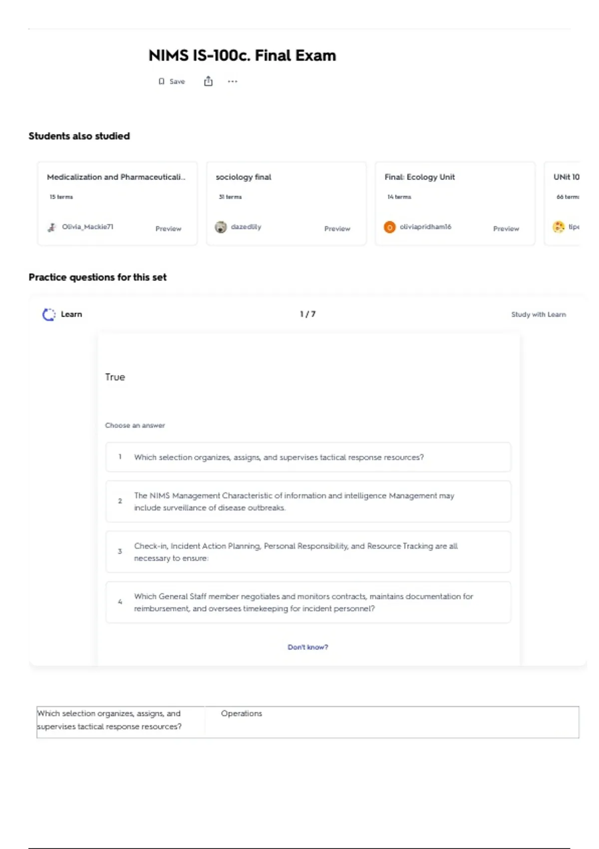Select answer 4 about negotiating contracts
The width and height of the screenshot is (599, 849).
point(308,602)
